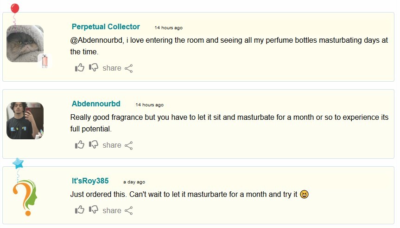Thumbs up Abdennourbd's comment
This screenshot has height=228, width=400.
[80, 145]
